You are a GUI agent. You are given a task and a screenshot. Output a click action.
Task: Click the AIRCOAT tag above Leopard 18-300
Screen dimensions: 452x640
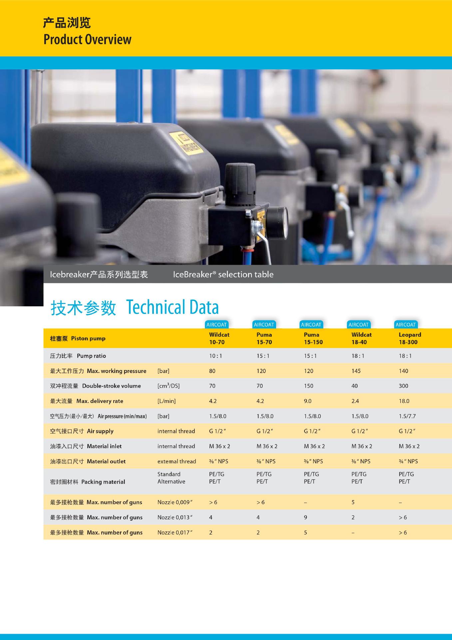406,324
